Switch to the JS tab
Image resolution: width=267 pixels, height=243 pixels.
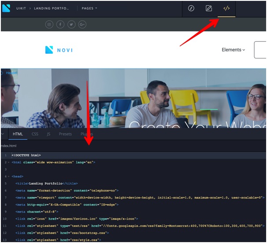pyautogui.click(x=48, y=134)
